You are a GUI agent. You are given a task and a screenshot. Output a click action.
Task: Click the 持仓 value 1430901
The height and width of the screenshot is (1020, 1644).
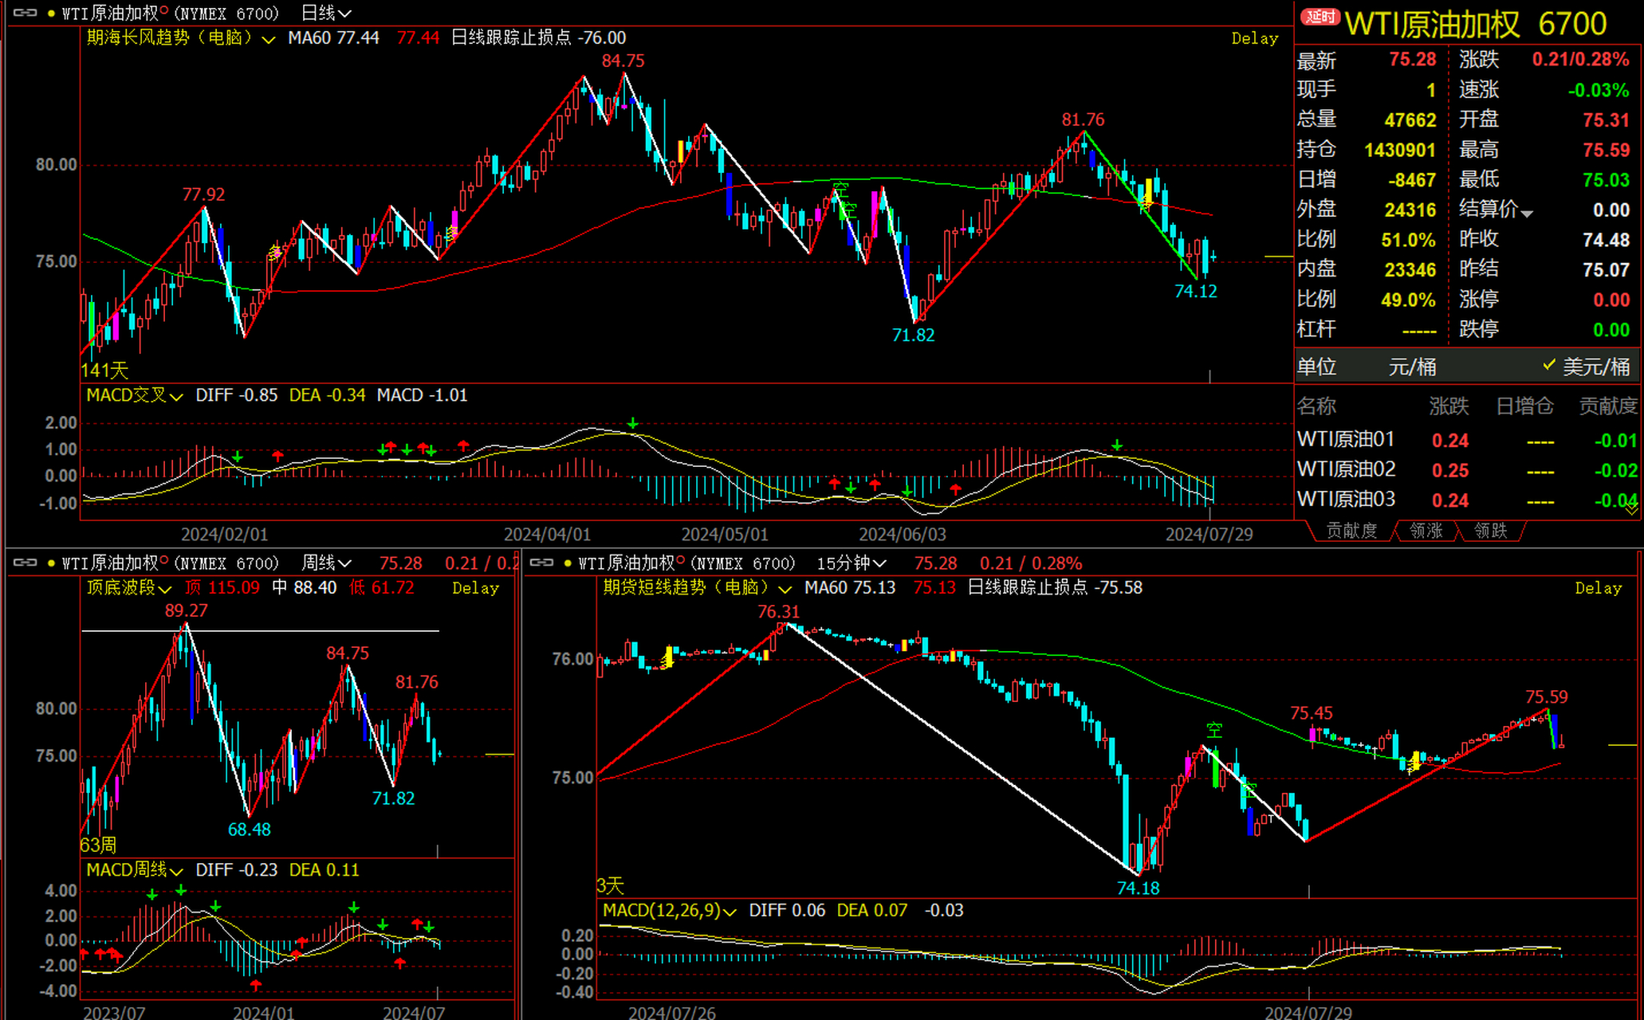coord(1399,150)
